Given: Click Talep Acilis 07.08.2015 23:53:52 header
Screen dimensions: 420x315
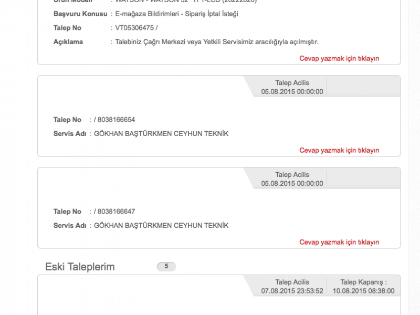Looking at the screenshot, I should (x=292, y=286).
